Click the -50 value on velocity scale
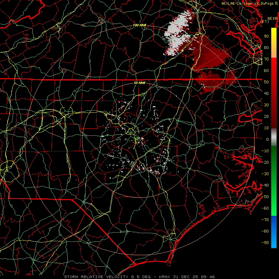The image size is (279, 279). click(x=265, y=197)
